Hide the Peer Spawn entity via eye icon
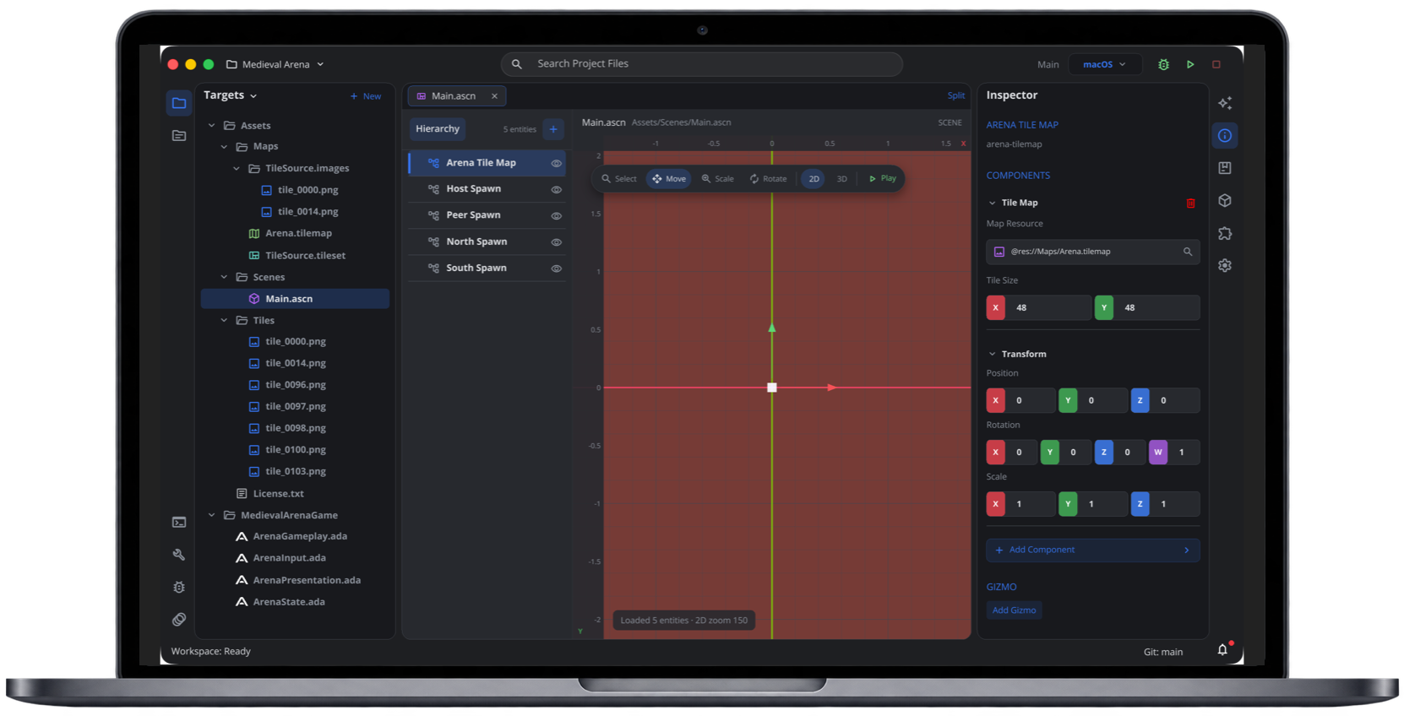 (x=557, y=215)
